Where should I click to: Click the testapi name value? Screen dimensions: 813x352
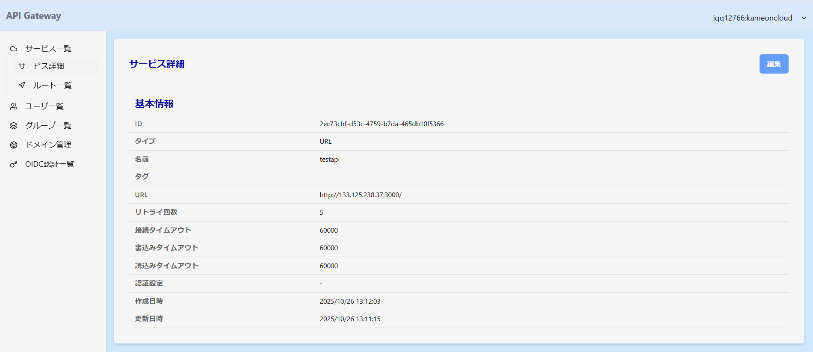click(x=329, y=160)
